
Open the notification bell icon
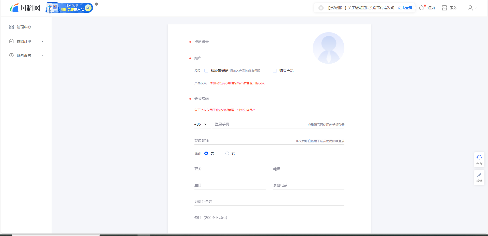coord(421,8)
